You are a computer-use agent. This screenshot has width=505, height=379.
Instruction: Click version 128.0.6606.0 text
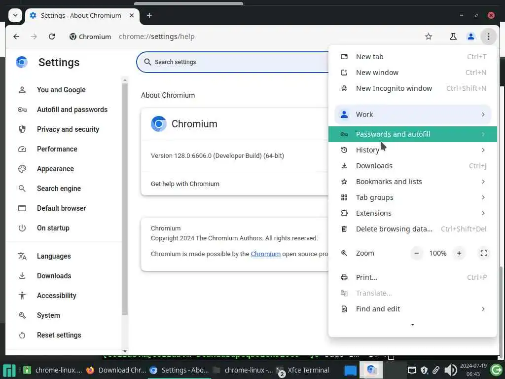(217, 155)
